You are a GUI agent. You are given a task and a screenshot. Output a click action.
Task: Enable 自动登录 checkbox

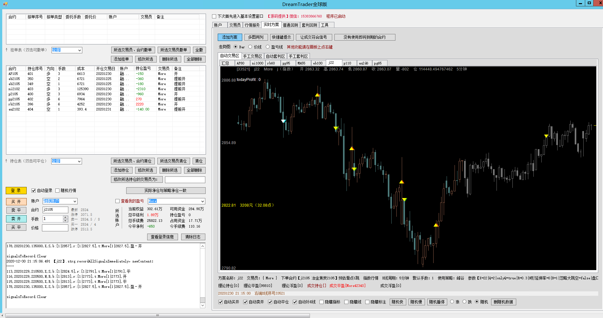33,190
